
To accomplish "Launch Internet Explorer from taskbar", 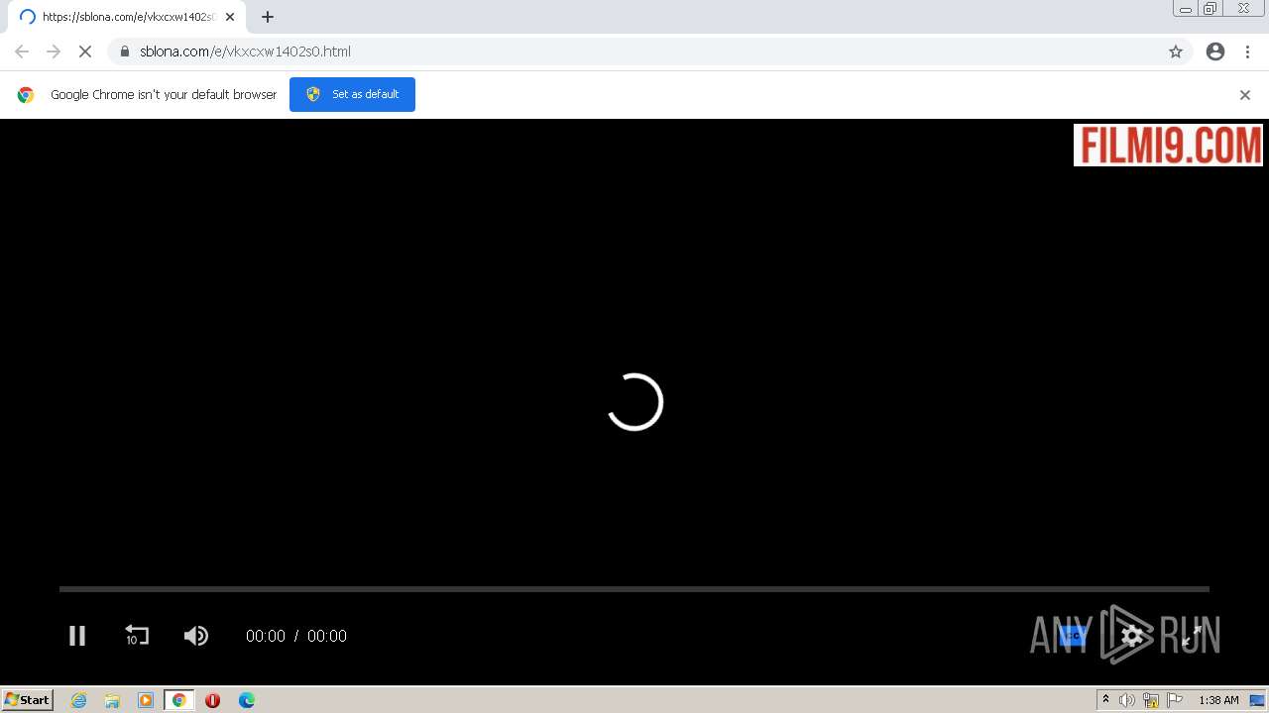I will [x=79, y=700].
